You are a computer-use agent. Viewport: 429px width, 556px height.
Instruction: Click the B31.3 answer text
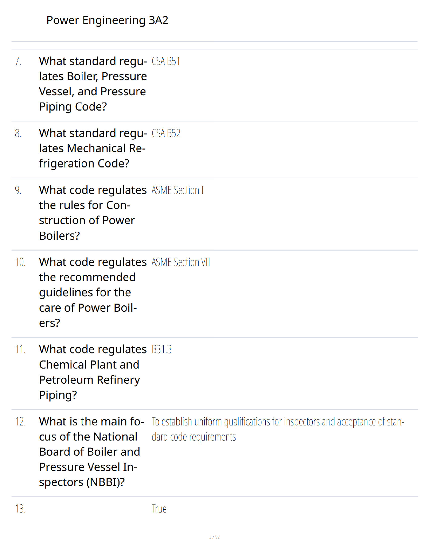click(162, 350)
